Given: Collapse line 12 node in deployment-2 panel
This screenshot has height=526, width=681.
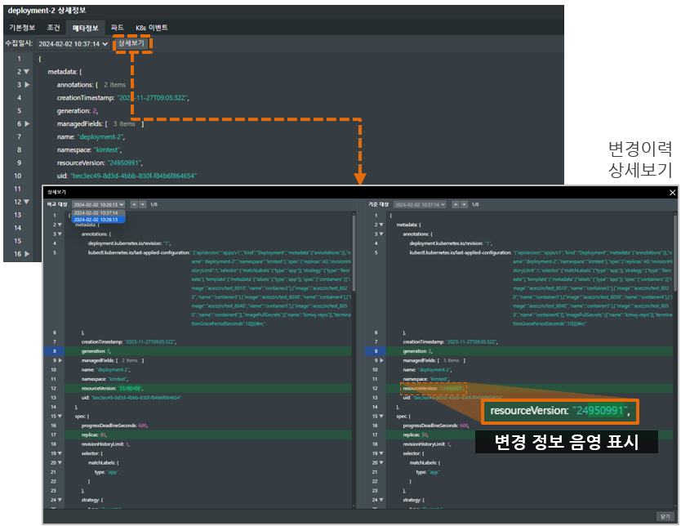Looking at the screenshot, I should pyautogui.click(x=26, y=202).
